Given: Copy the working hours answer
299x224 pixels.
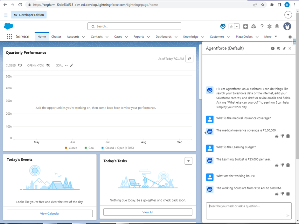Looking at the screenshot, I should 288,194.
